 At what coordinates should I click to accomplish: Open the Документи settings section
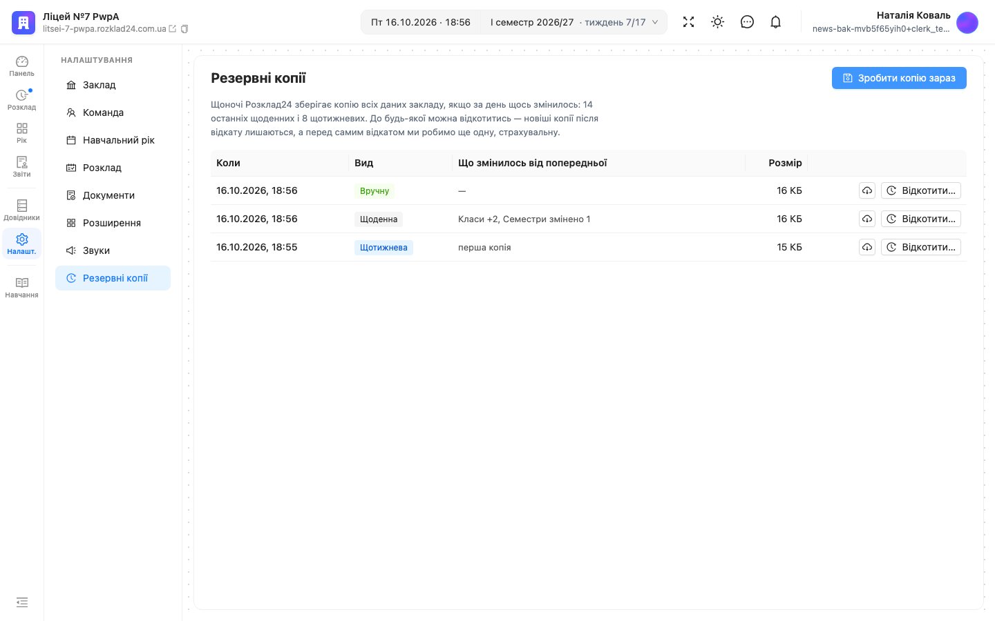point(113,195)
